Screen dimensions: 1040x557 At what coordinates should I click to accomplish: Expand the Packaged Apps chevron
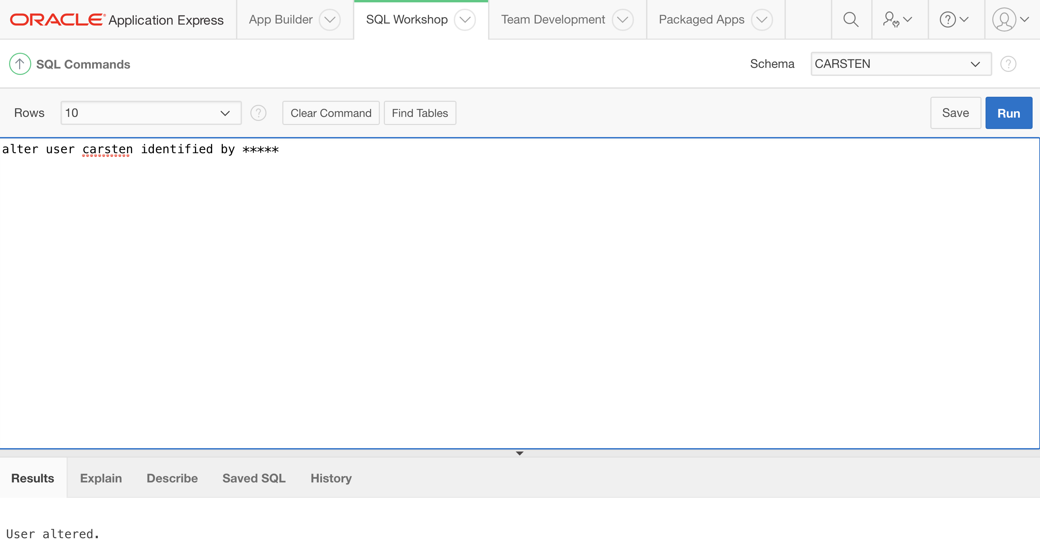[x=761, y=19]
